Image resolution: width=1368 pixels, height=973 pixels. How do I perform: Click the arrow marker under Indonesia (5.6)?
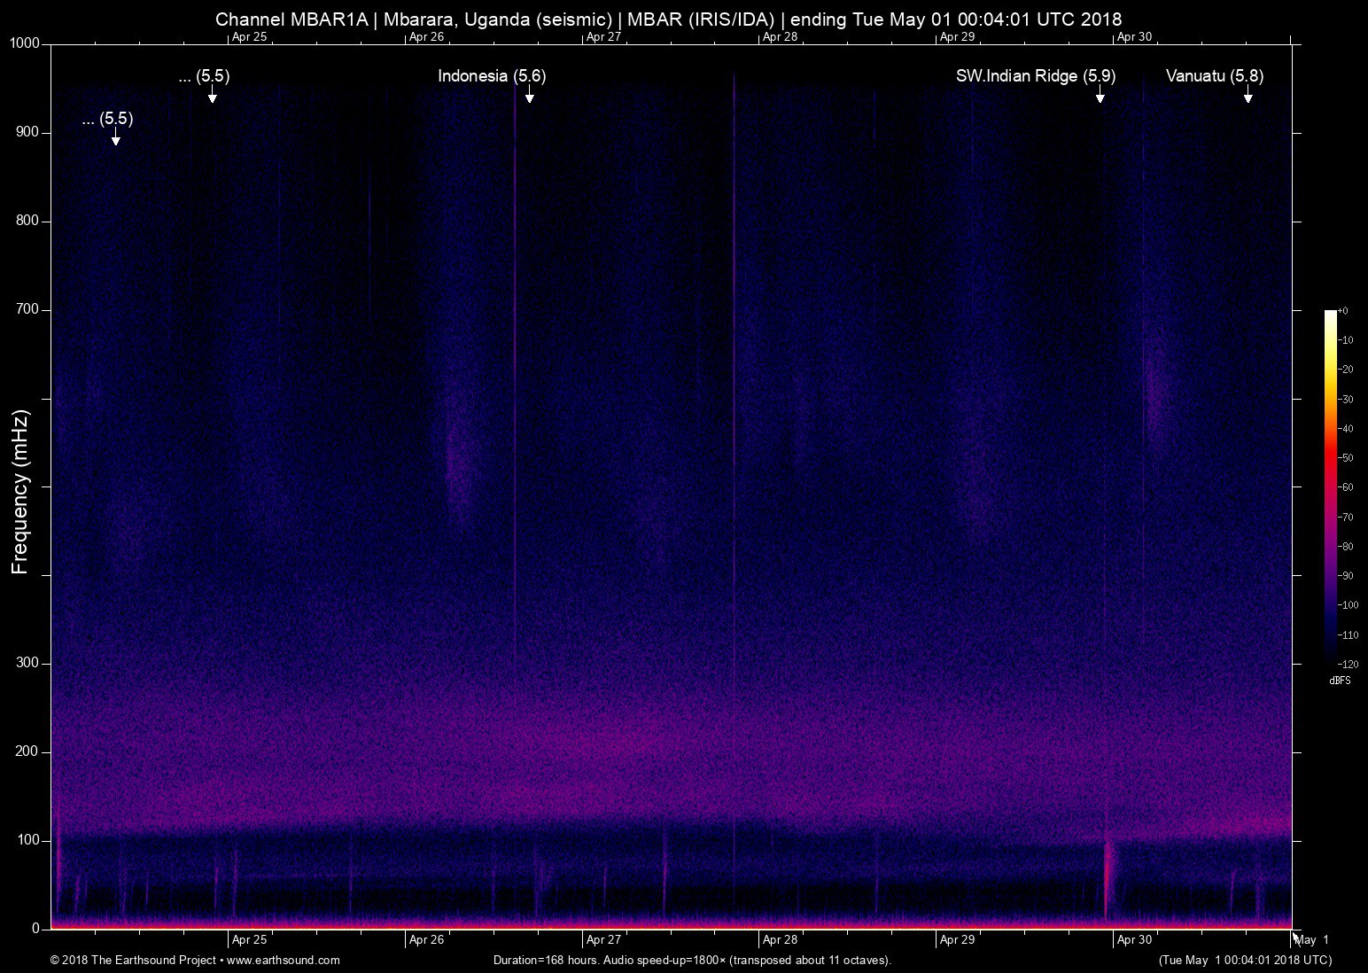click(x=529, y=97)
